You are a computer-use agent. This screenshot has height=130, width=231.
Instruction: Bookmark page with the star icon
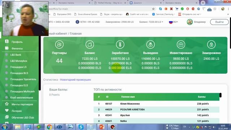pos(153,9)
